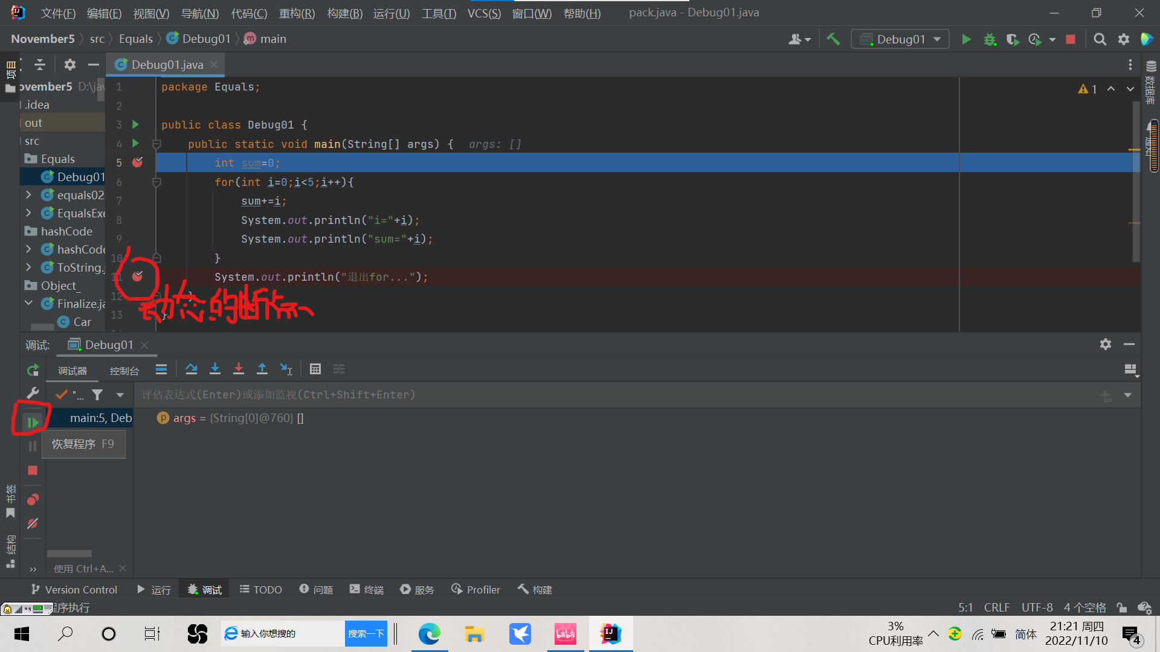Switch to 控制台 console tab
The height and width of the screenshot is (652, 1160).
(x=124, y=371)
